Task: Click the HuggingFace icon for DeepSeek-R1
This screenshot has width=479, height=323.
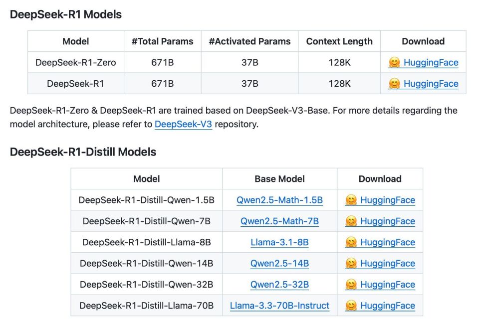Action: [x=394, y=84]
